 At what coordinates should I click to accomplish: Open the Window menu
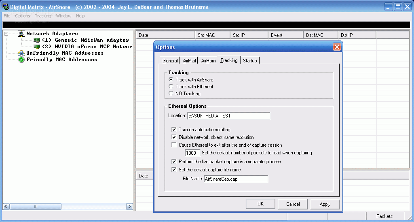[63, 16]
